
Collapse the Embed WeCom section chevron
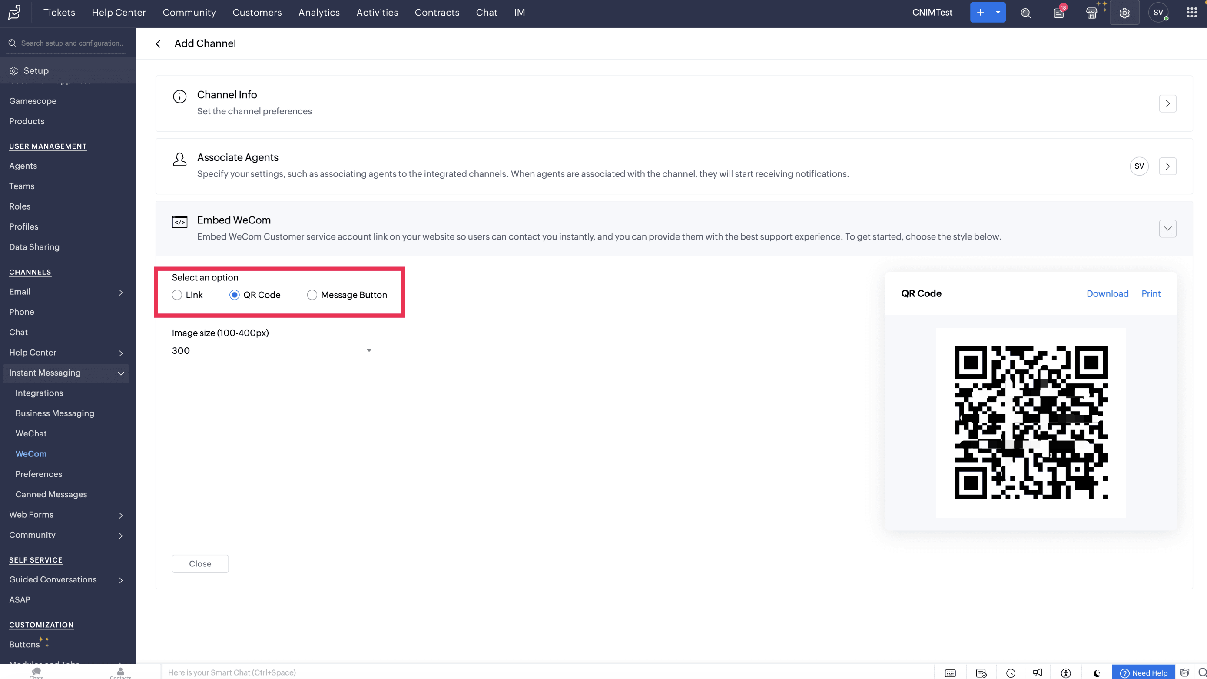[x=1167, y=229]
